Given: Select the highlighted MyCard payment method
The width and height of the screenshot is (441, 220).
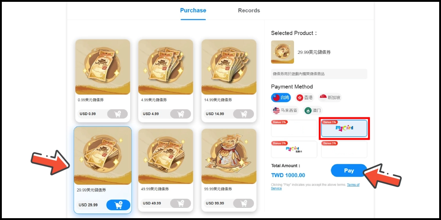Looking at the screenshot, I should pyautogui.click(x=344, y=128).
